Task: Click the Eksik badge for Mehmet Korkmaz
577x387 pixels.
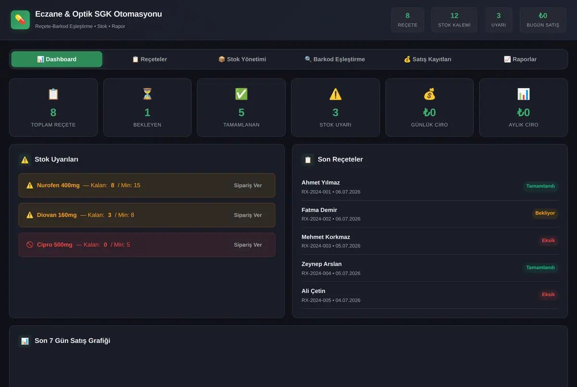Action: point(549,241)
